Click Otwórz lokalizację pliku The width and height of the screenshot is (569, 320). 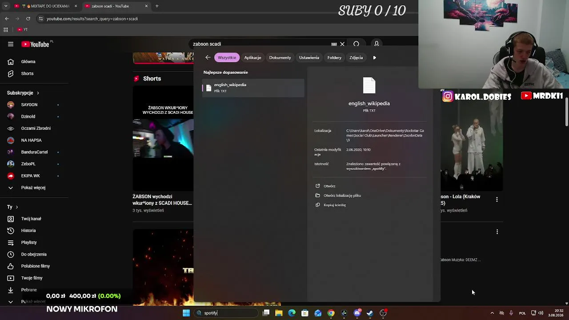[x=342, y=196]
